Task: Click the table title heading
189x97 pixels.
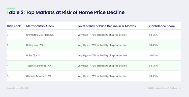Action: coord(66,13)
